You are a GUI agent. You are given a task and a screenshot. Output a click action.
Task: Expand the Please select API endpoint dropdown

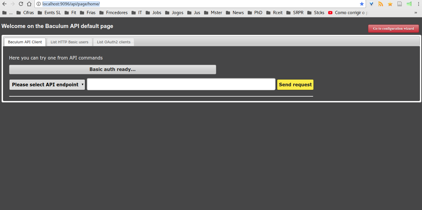47,85
